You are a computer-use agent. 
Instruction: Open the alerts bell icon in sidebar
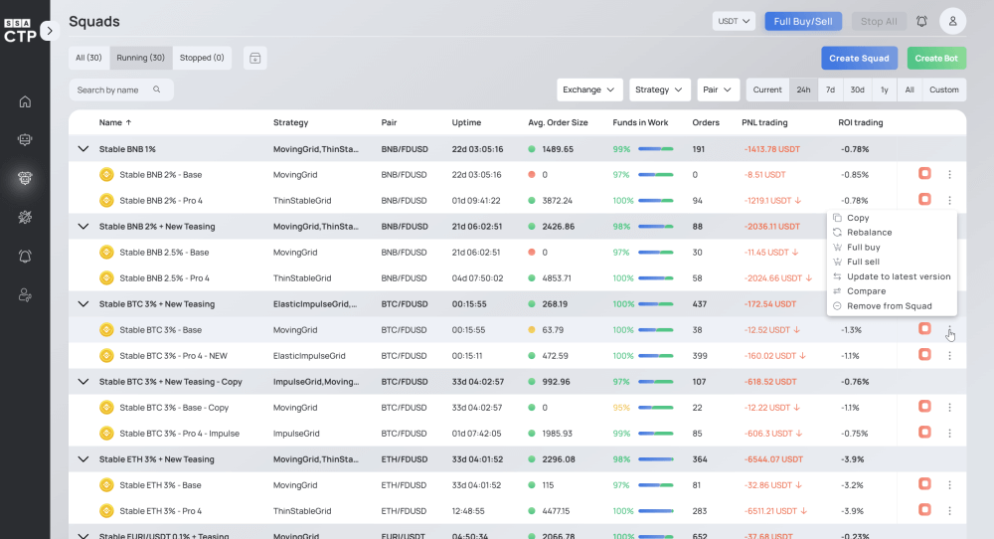[25, 257]
